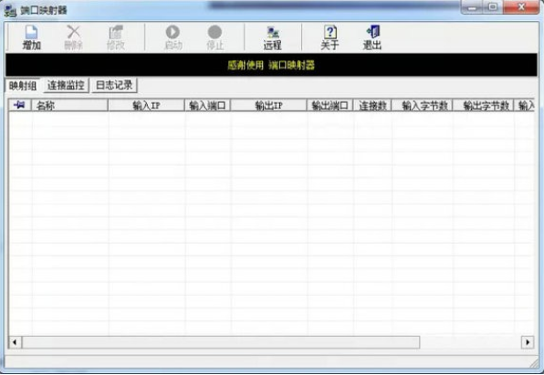Click the horizontal scrollbar thumb
This screenshot has width=544, height=375.
221,342
